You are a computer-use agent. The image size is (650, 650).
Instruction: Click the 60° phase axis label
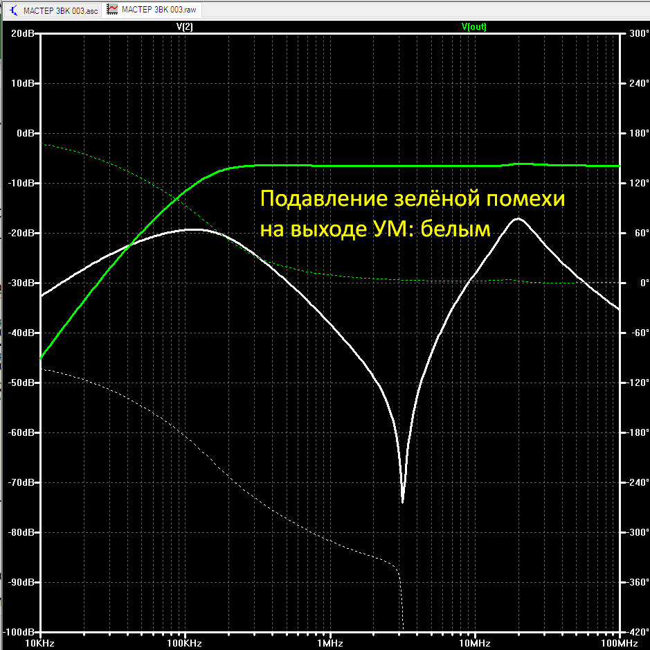[x=641, y=233]
